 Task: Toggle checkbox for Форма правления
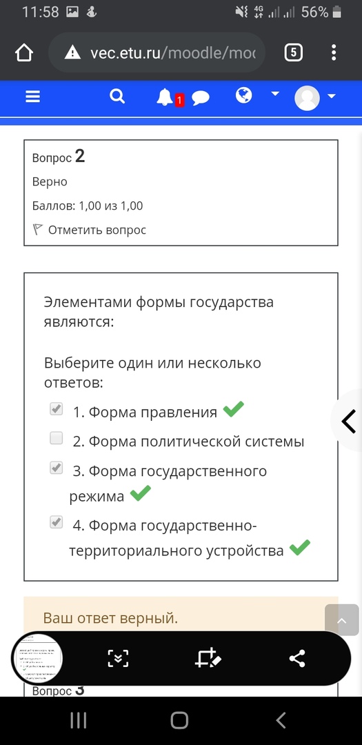pos(57,409)
